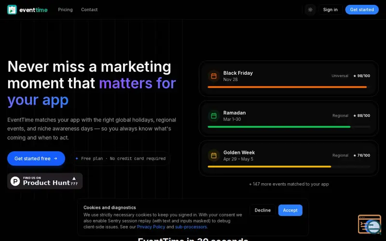Screen dimensions: 386x241
Task: Select the Black Friday event title
Action: (238, 73)
